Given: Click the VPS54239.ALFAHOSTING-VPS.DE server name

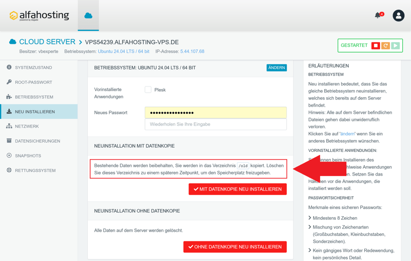Looking at the screenshot, I should coord(132,42).
